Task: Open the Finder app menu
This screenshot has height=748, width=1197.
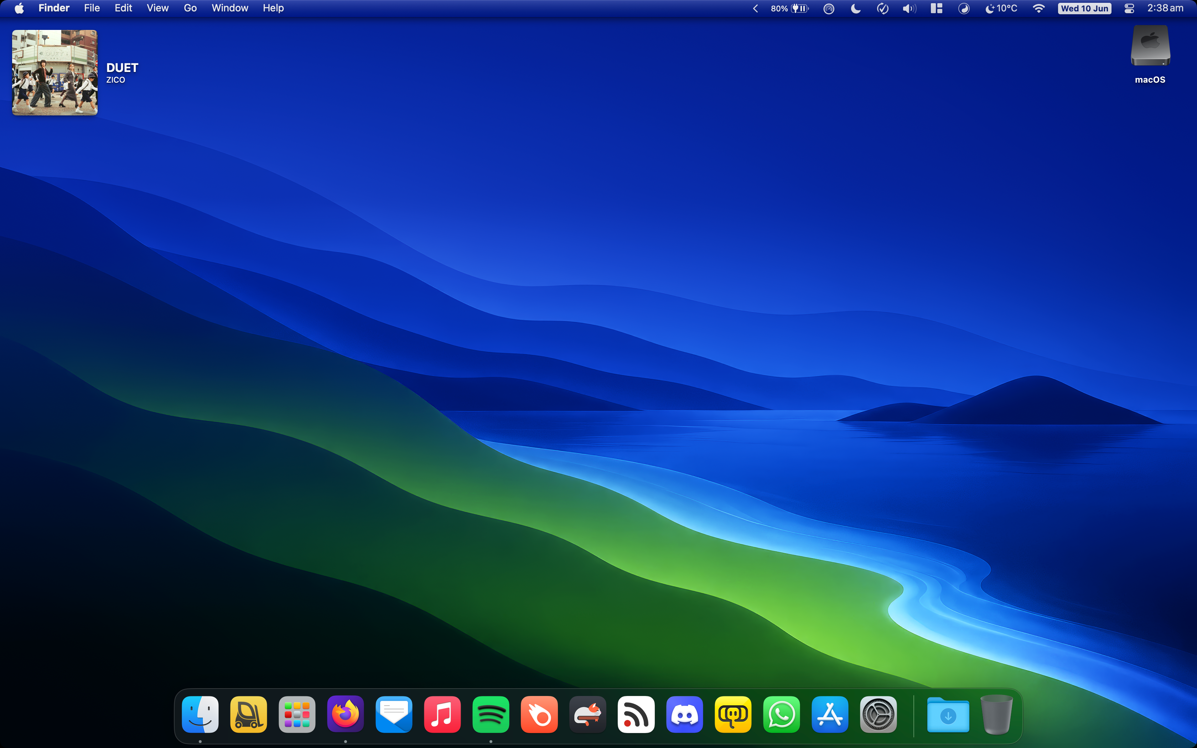Action: coord(54,9)
